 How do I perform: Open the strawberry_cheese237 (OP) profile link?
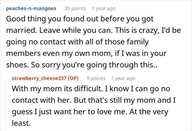point(45,78)
